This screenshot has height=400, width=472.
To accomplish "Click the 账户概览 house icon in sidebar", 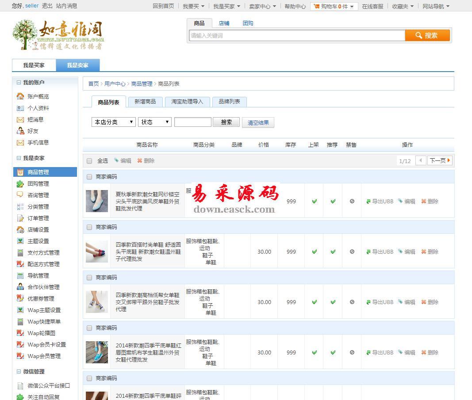I will click(20, 96).
